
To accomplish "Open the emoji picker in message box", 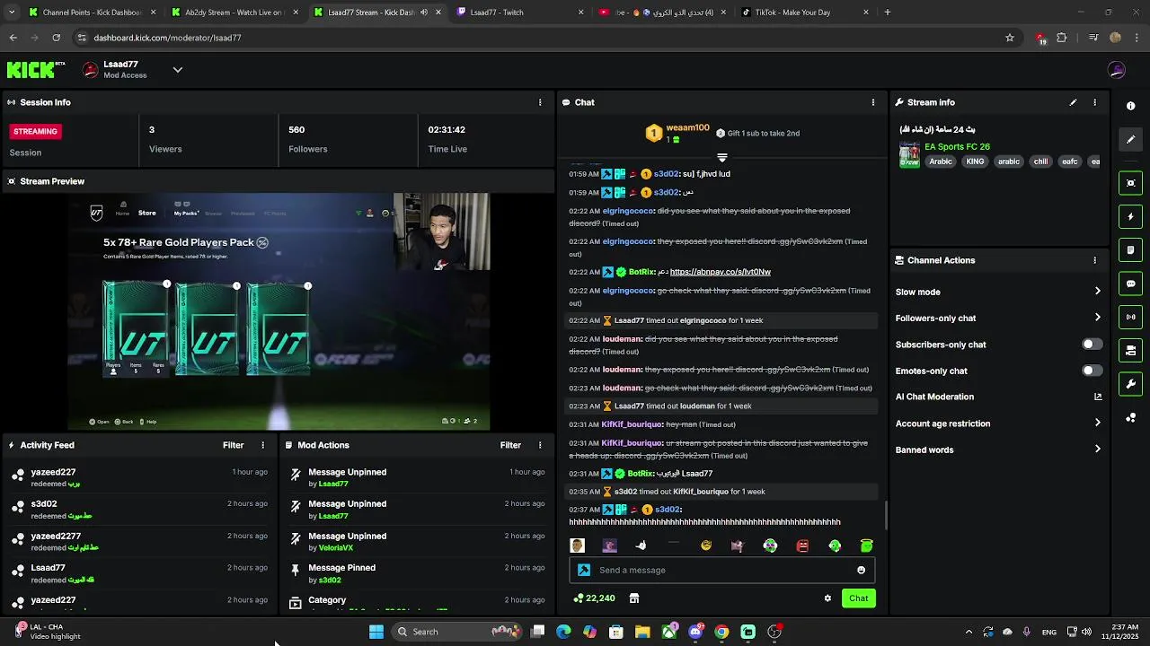I will click(861, 570).
